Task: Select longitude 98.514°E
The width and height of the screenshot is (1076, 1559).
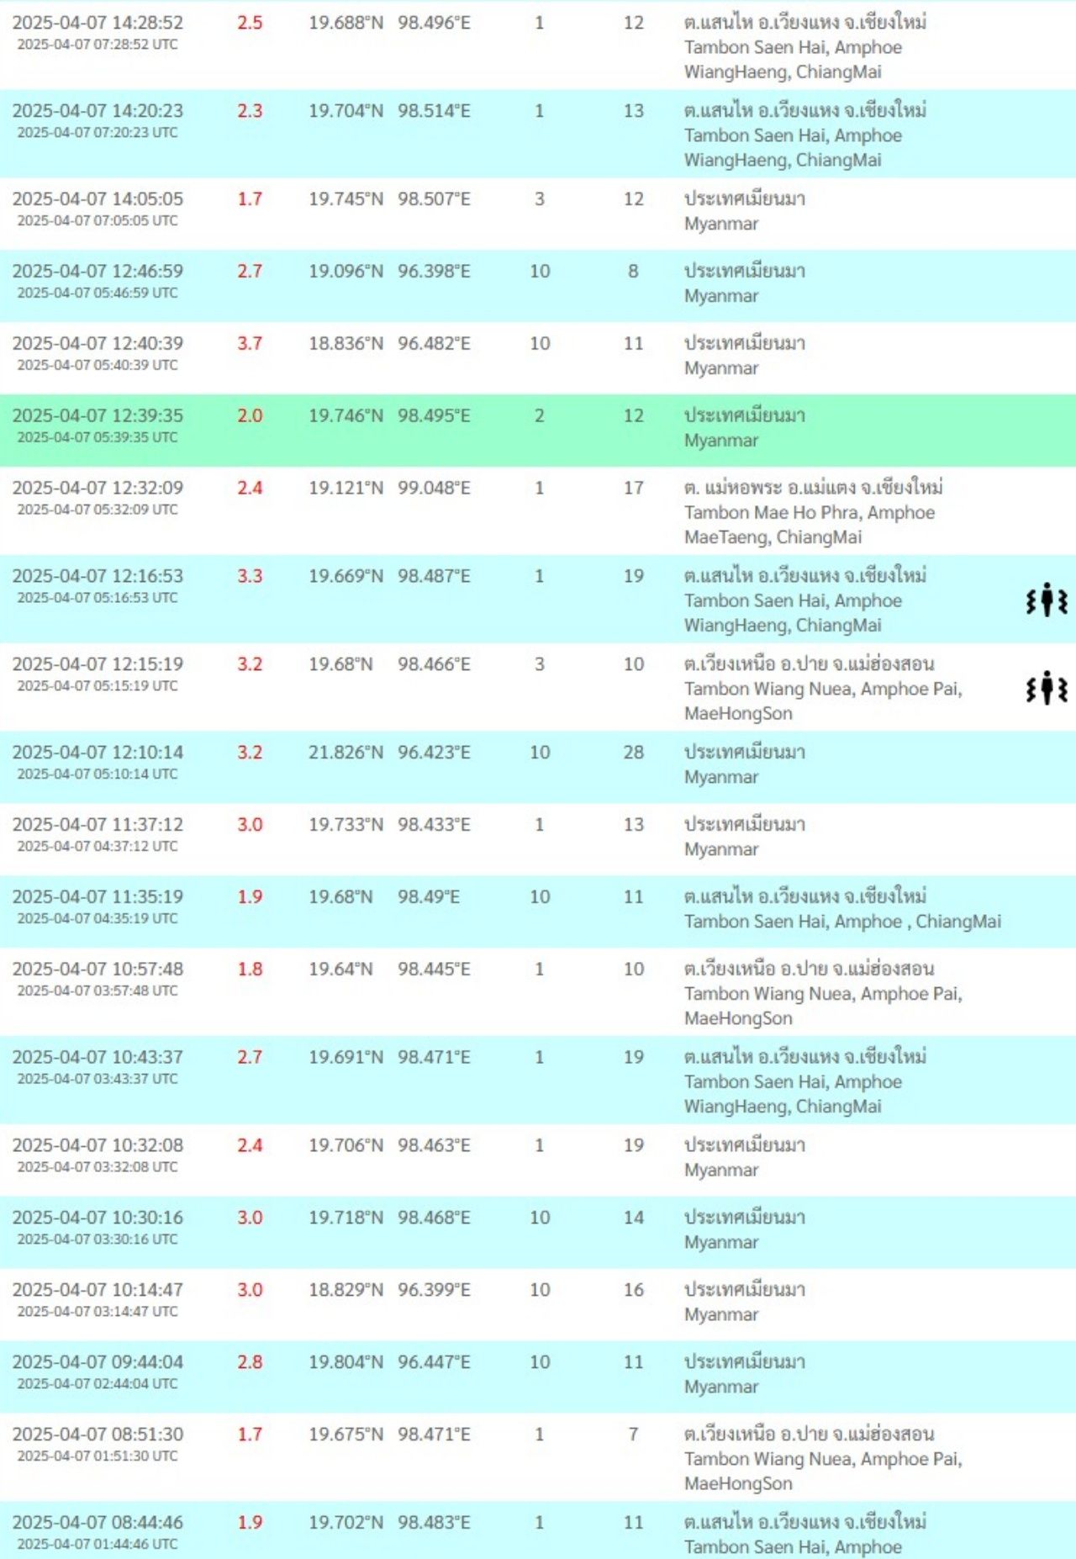Action: pyautogui.click(x=434, y=112)
